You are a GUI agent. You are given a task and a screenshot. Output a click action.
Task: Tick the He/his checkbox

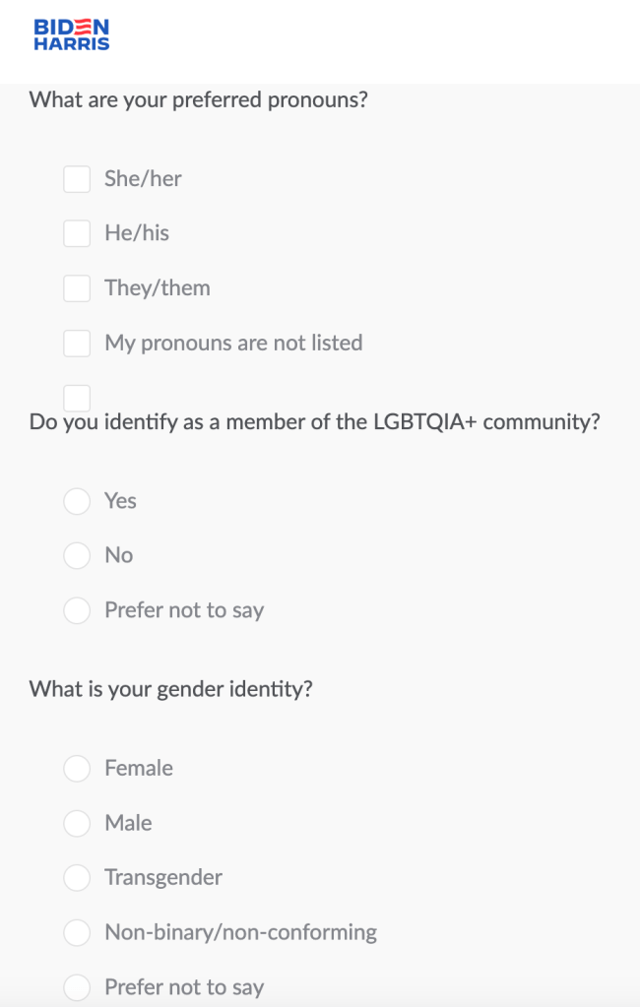(x=77, y=233)
